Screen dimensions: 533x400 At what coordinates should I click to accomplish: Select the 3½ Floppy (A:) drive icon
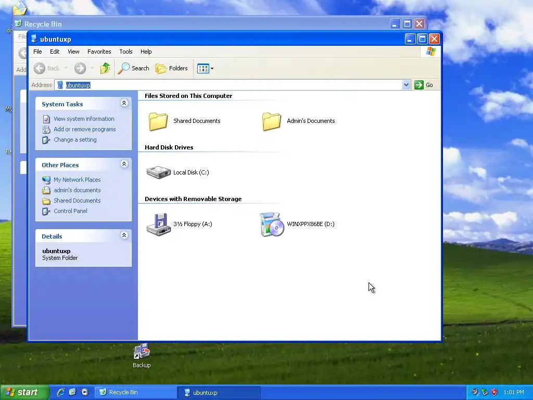click(158, 224)
